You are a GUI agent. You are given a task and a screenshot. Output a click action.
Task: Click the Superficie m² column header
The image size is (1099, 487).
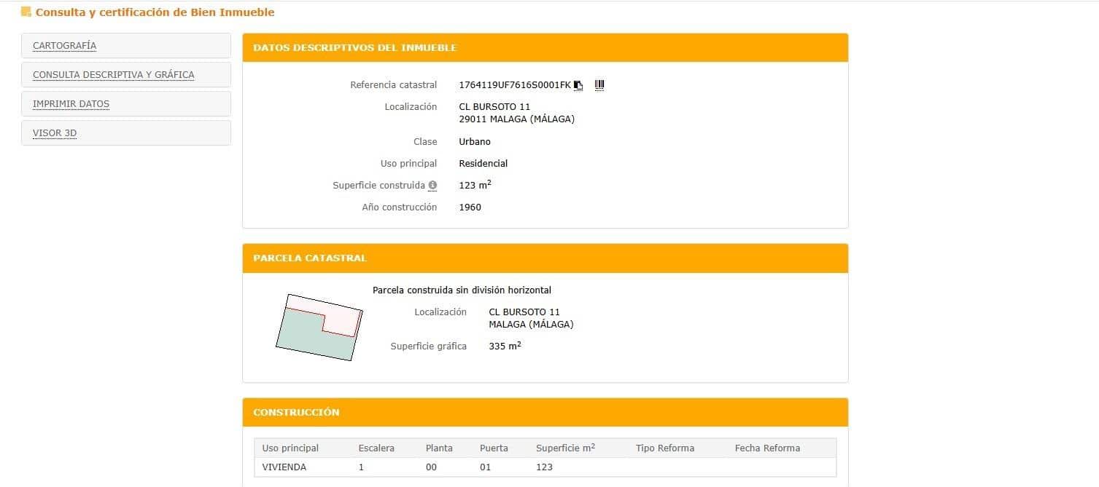[x=564, y=448]
